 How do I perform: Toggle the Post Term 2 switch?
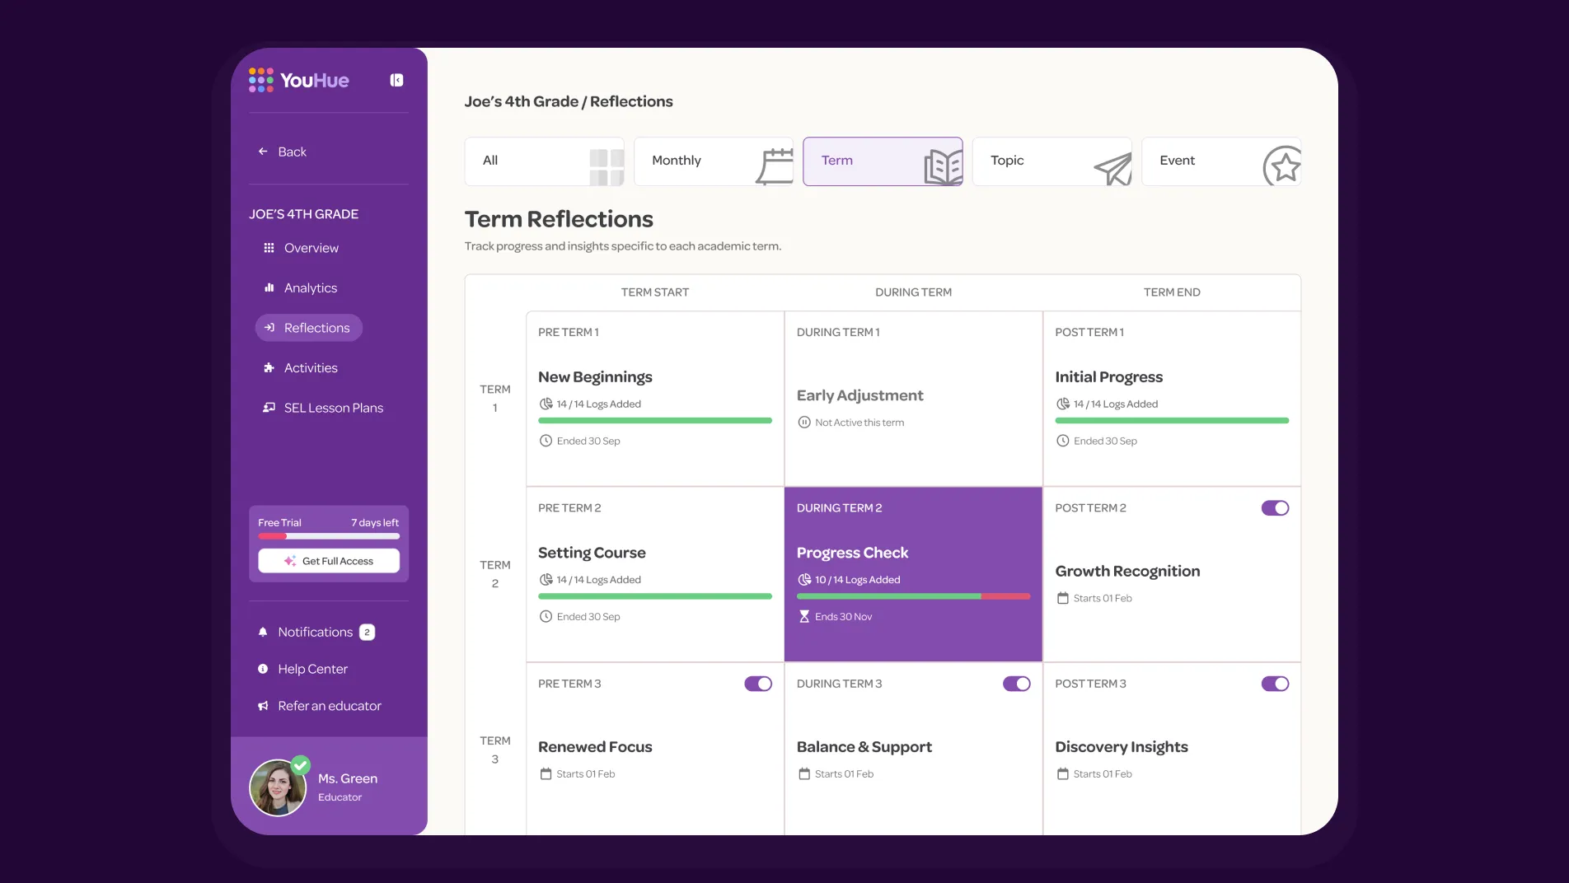pyautogui.click(x=1275, y=508)
